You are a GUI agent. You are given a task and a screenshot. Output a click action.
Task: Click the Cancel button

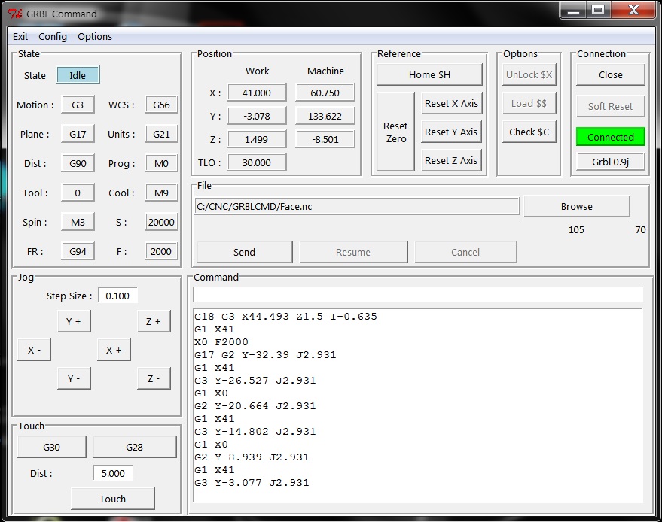465,252
